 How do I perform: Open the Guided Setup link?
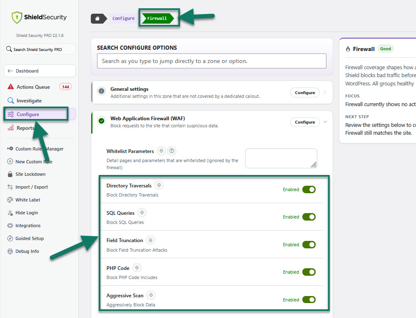click(x=29, y=238)
